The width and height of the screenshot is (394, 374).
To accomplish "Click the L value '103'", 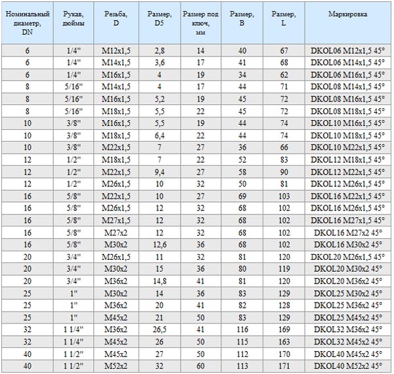I will click(x=284, y=196).
